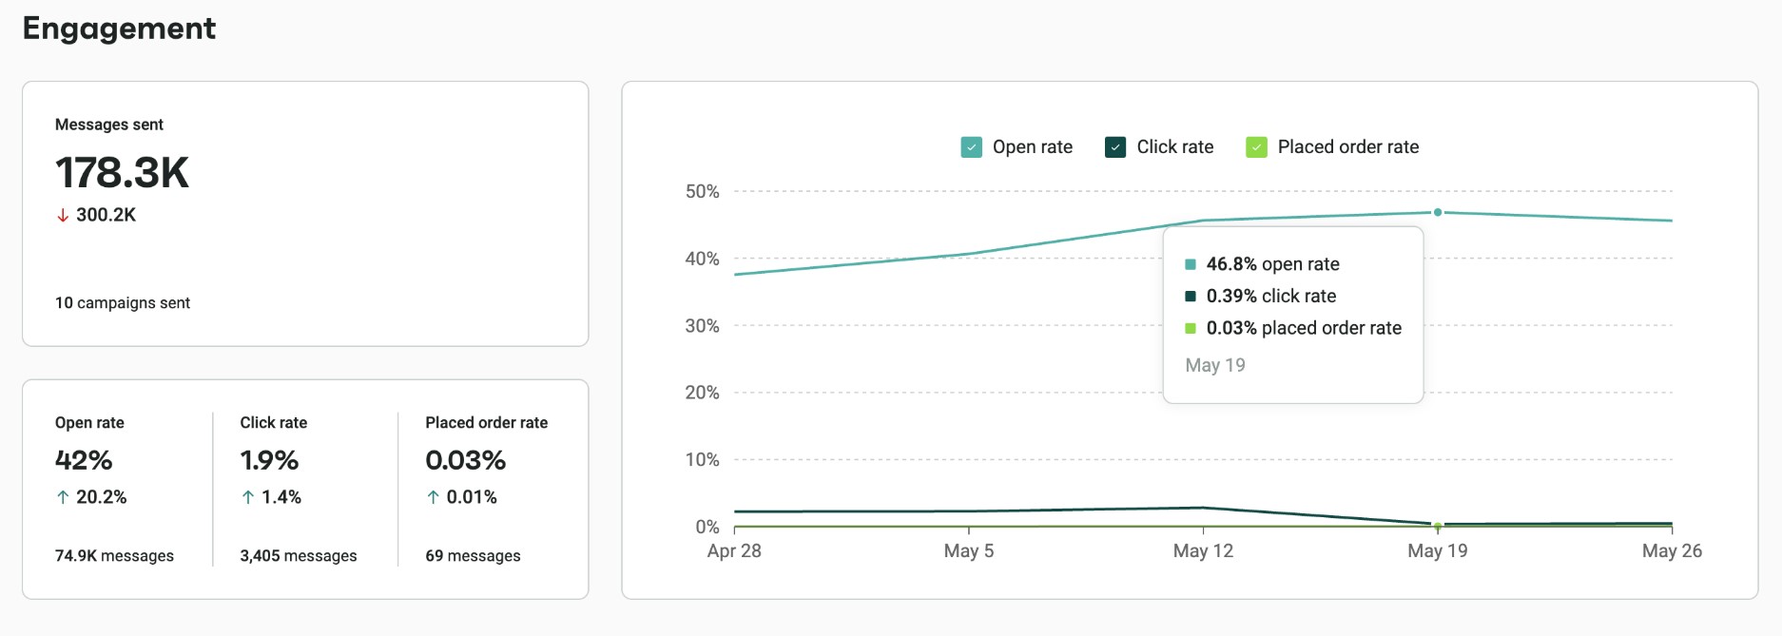Click the light green placed order tooltip marker
Screen dimensions: 1782x636
pyautogui.click(x=1190, y=327)
